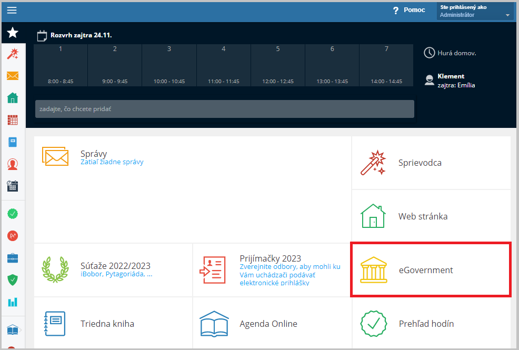Image resolution: width=519 pixels, height=350 pixels.
Task: Open the magic wand guide in sidebar
Action: [13, 54]
